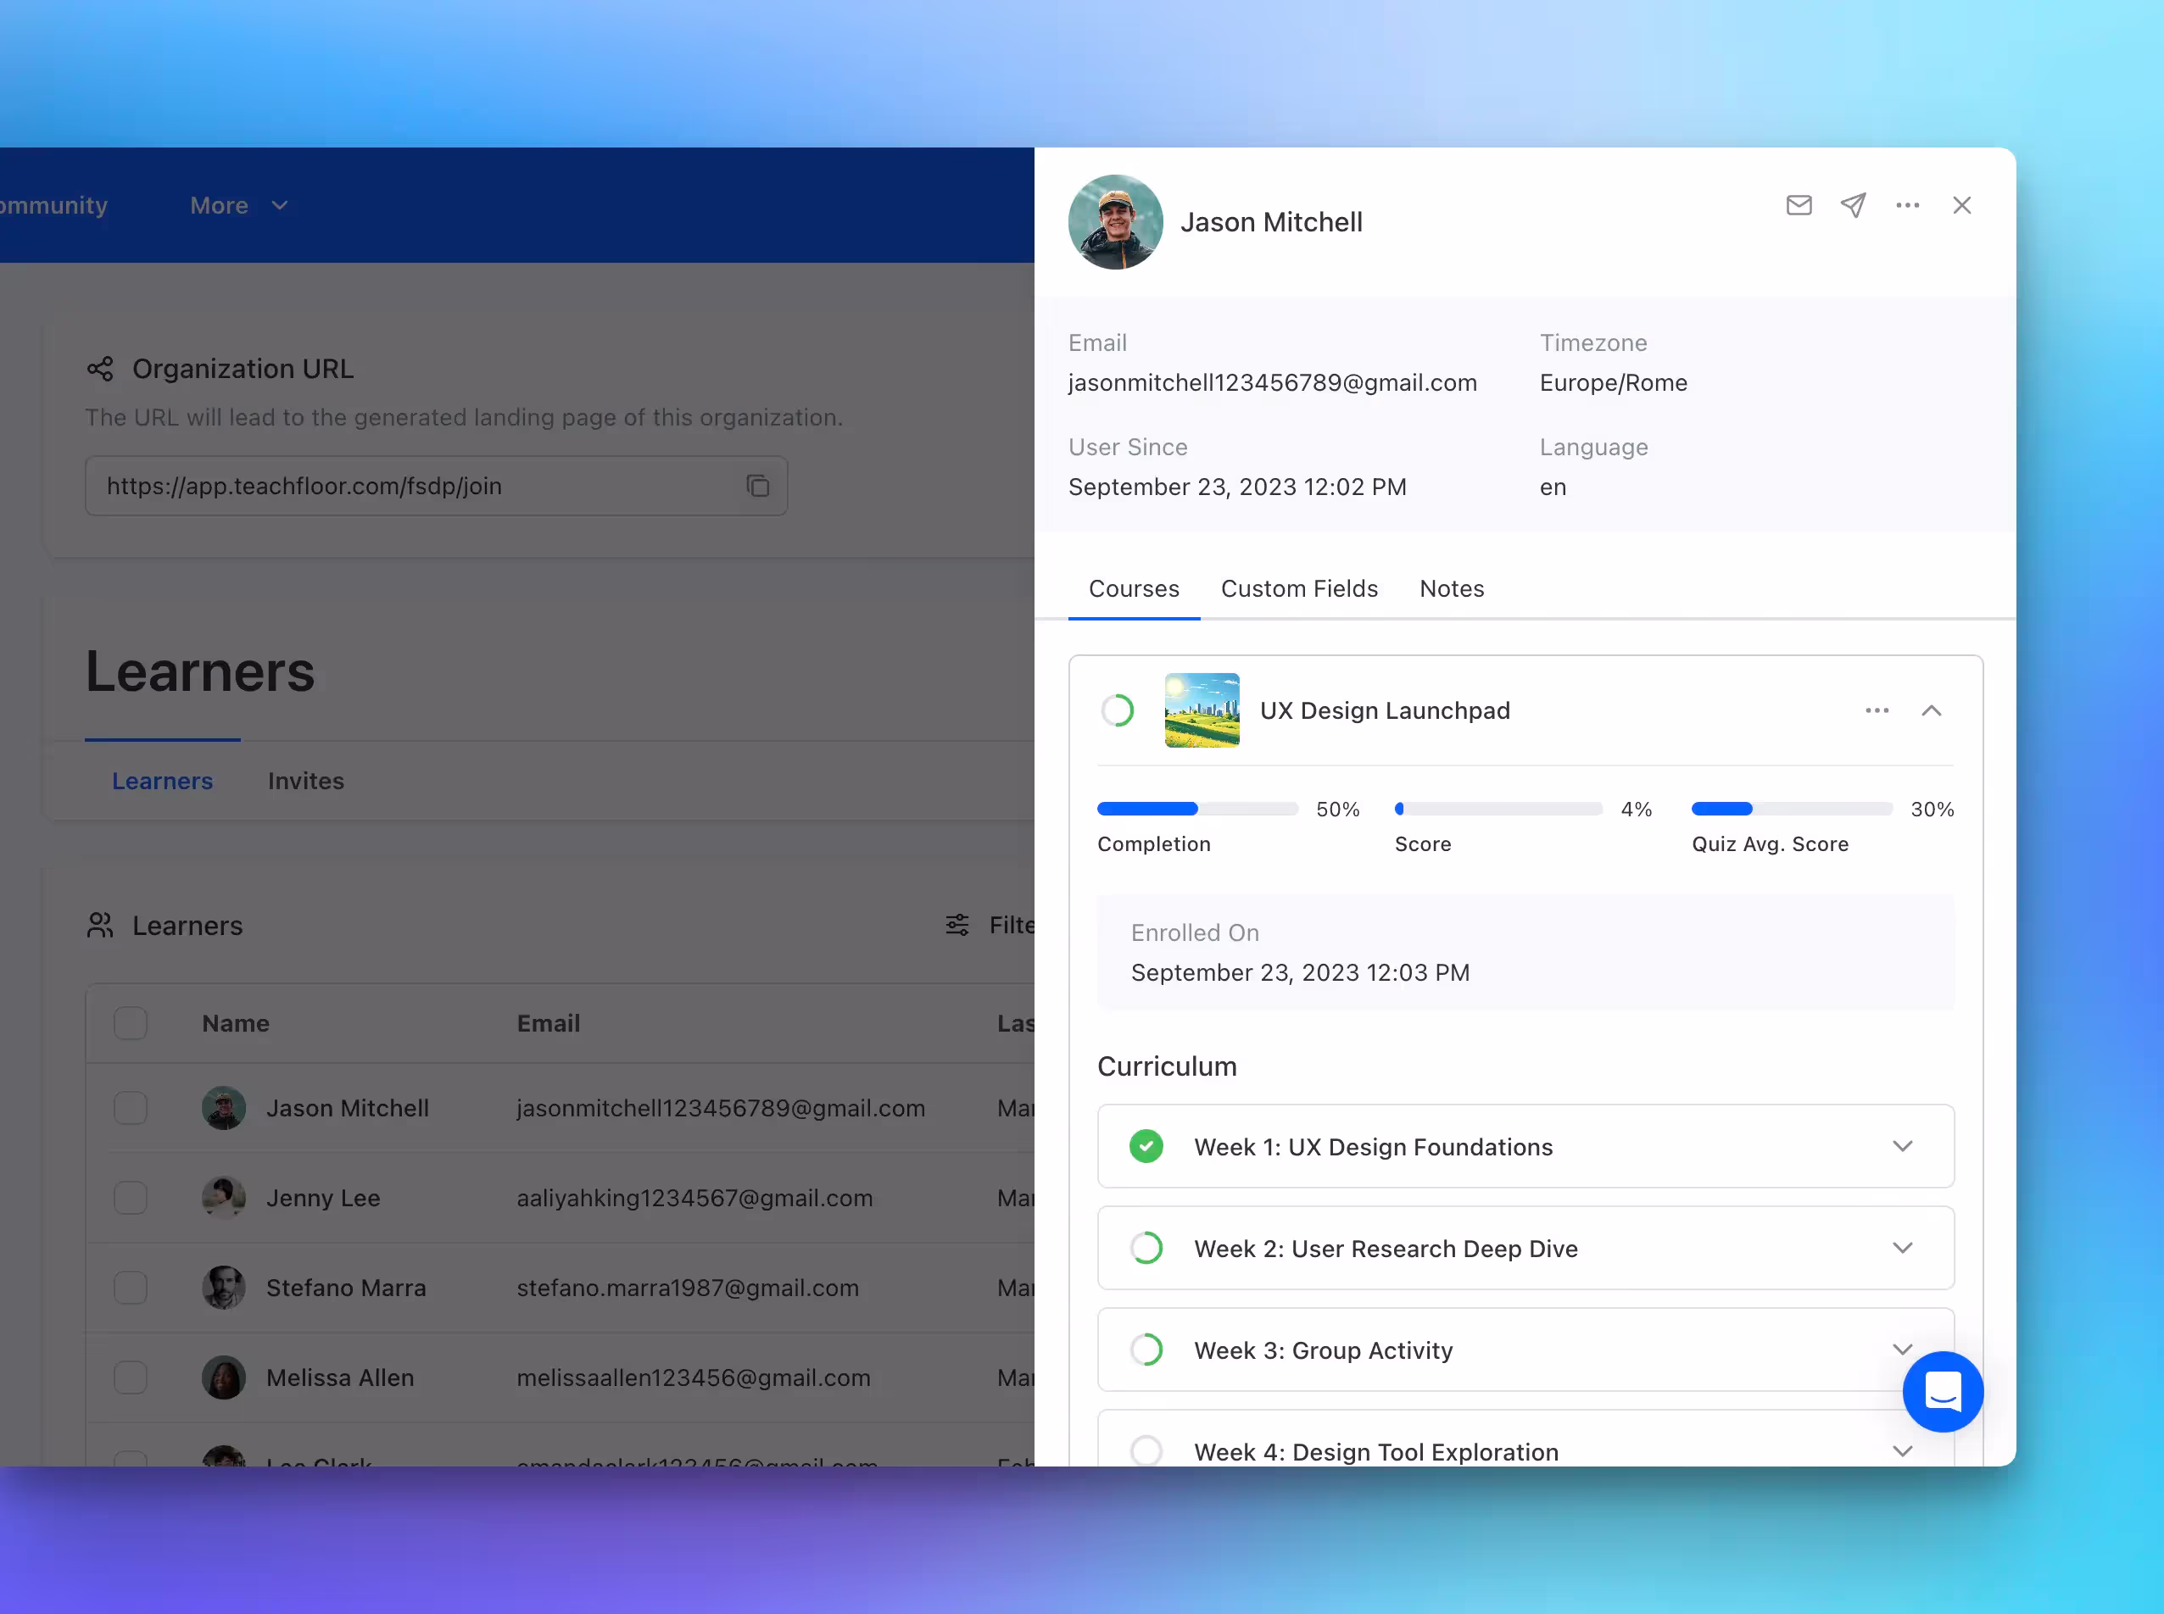The image size is (2164, 1614).
Task: Expand Week 2: User Research Deep Dive
Action: [1901, 1248]
